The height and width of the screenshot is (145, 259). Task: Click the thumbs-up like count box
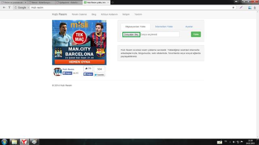tap(88, 68)
